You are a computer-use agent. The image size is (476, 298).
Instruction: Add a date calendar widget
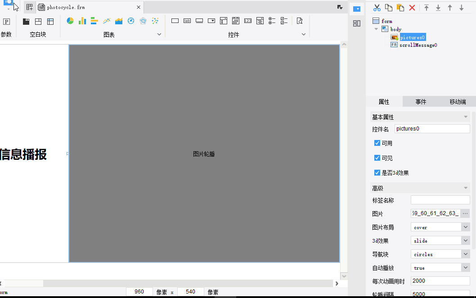(236, 21)
